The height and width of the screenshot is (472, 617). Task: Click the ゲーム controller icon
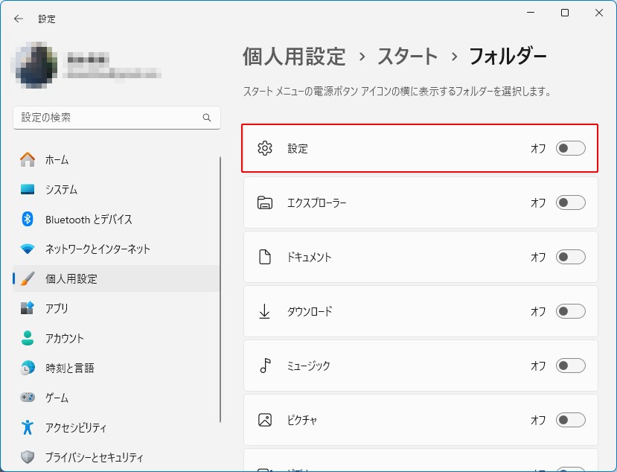click(x=28, y=398)
